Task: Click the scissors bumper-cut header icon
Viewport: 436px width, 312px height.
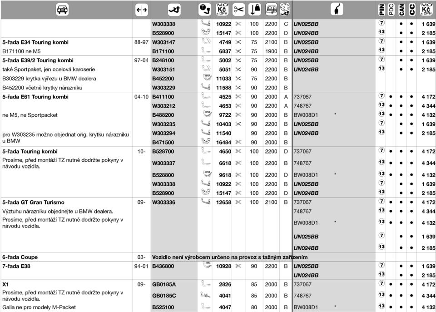Action: [238, 10]
